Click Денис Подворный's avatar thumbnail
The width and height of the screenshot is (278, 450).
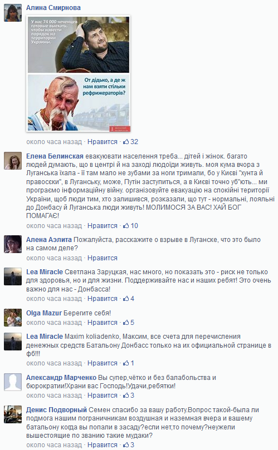point(13,414)
